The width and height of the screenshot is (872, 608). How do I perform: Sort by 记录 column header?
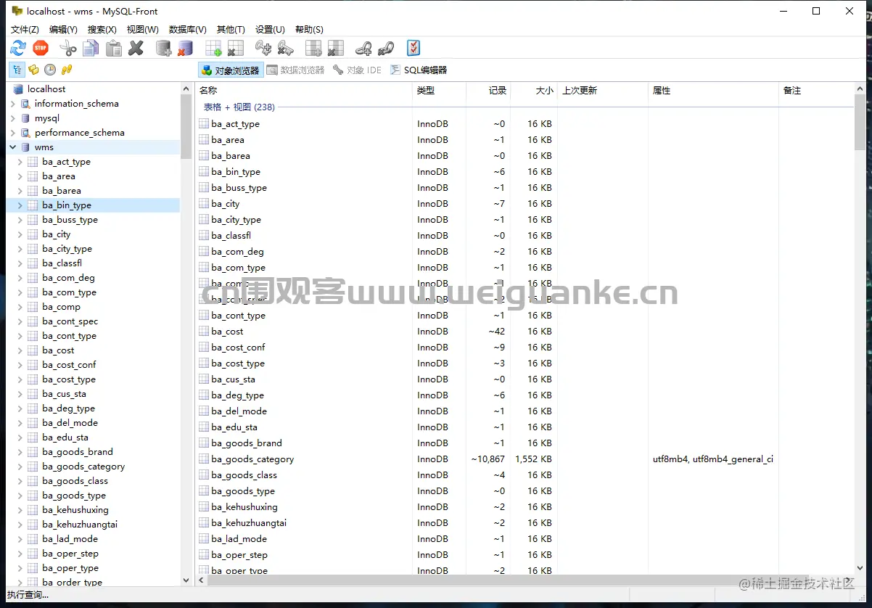pyautogui.click(x=488, y=91)
